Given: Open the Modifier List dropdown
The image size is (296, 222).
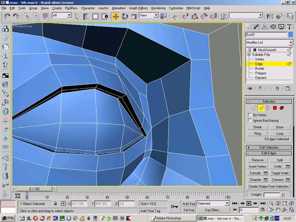Looking at the screenshot, I should point(269,42).
